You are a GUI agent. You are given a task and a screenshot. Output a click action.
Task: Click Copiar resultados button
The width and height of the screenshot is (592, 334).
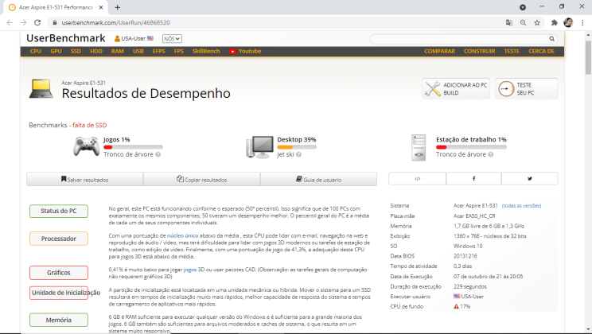coord(201,179)
